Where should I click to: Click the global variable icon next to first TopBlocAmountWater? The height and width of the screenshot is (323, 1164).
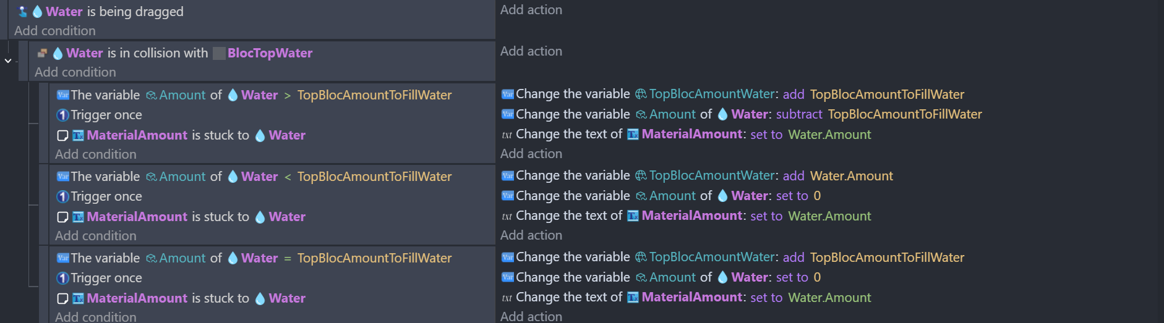click(641, 94)
